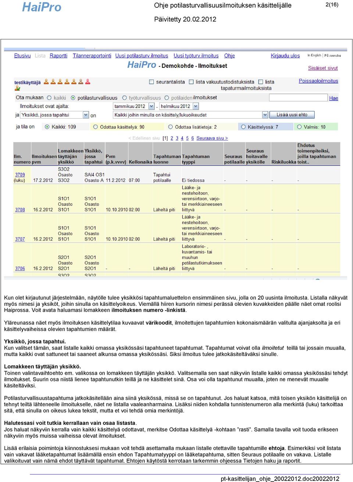The image size is (353, 482).
Task: Click the search text field beside Hae
Action: pos(298,98)
